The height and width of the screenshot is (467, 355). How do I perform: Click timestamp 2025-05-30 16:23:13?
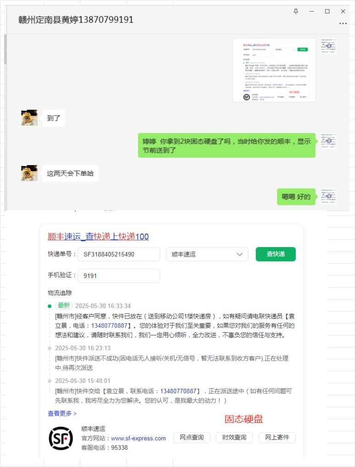click(83, 348)
